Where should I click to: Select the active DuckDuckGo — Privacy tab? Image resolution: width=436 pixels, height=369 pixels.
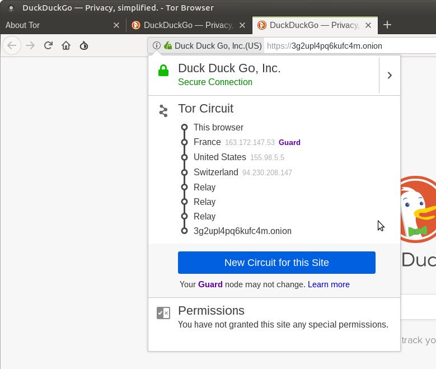pyautogui.click(x=315, y=25)
